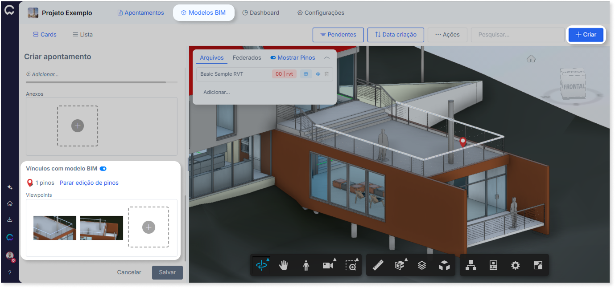Switch to the Federados tab
Viewport: 615px width, 288px height.
247,58
